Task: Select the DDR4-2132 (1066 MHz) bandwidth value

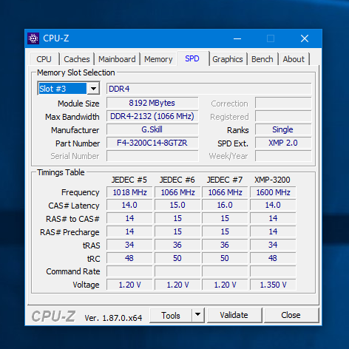Action: pos(152,116)
